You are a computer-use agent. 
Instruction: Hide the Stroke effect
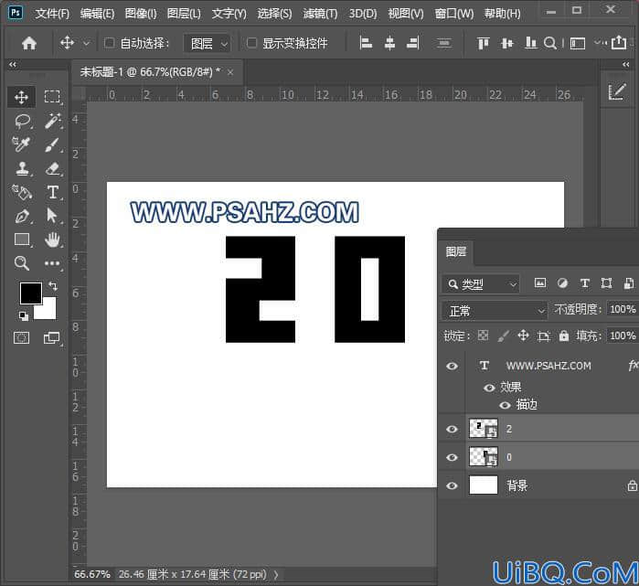[x=505, y=405]
